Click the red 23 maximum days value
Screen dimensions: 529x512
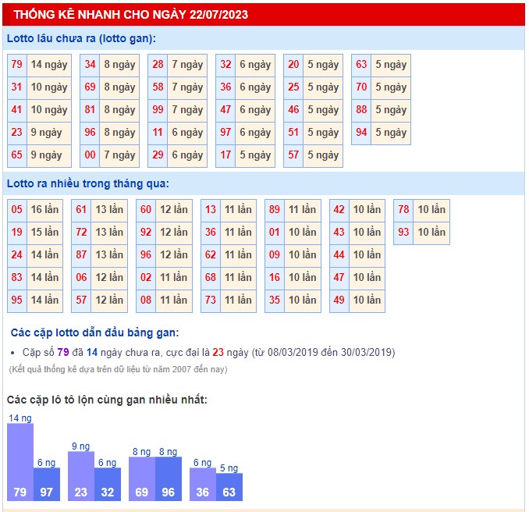pyautogui.click(x=218, y=353)
